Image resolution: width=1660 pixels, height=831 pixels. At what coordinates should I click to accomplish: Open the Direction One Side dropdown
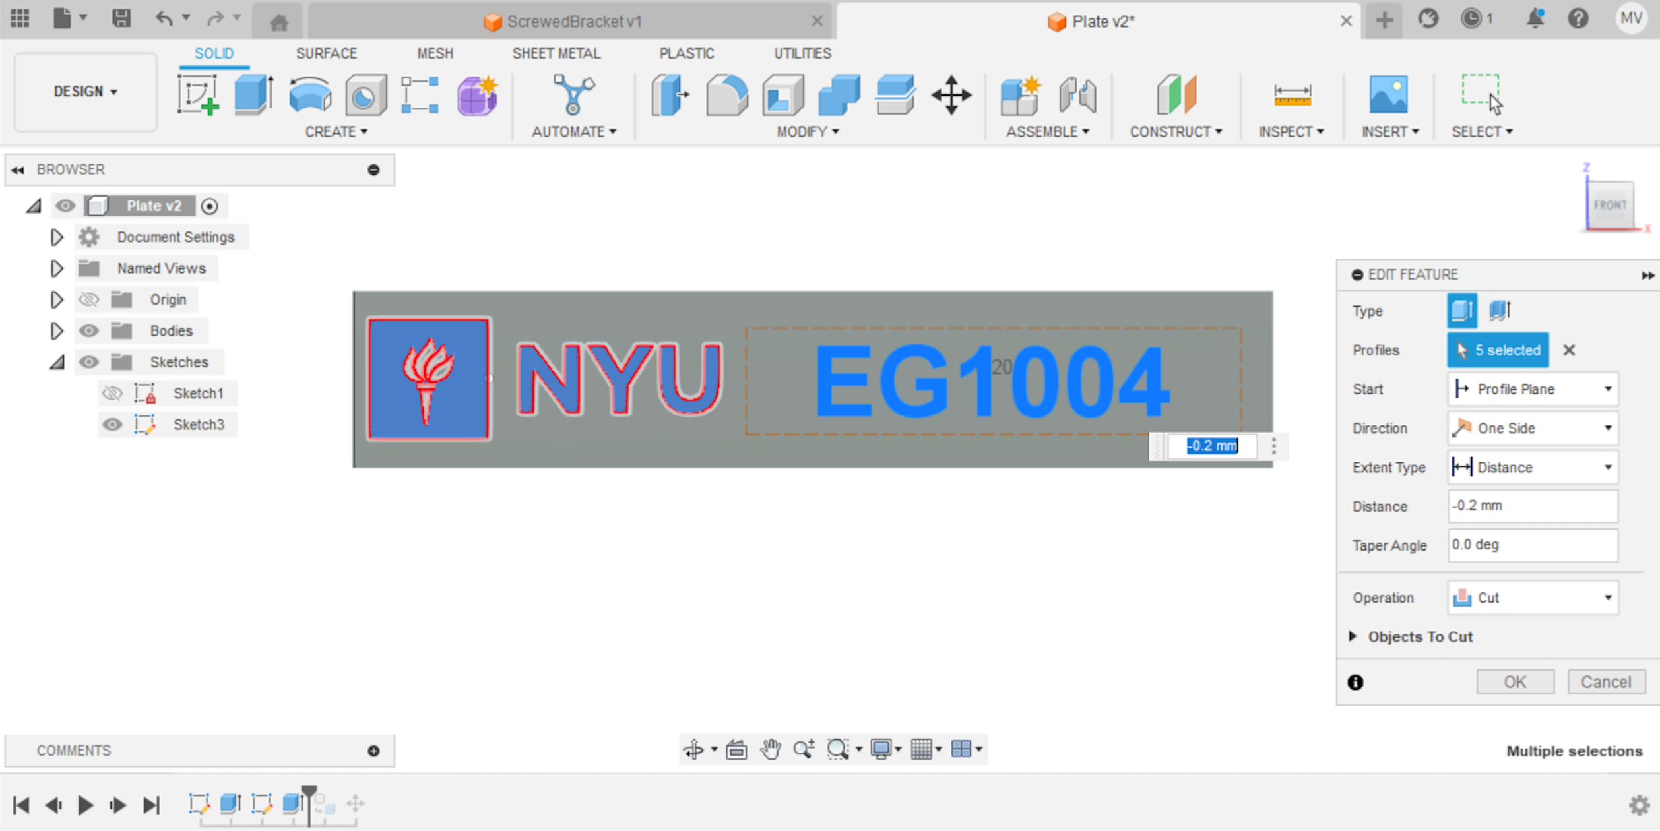pyautogui.click(x=1533, y=428)
